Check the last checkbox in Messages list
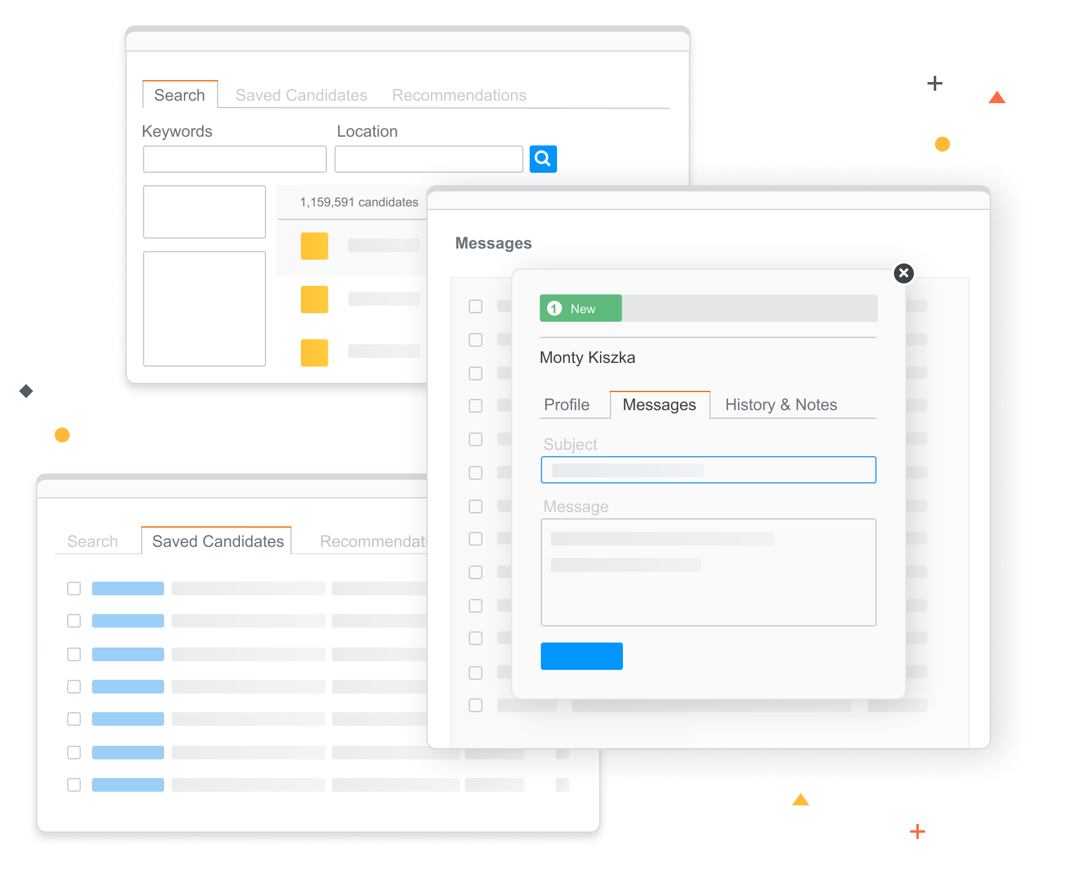The image size is (1073, 870). tap(476, 705)
